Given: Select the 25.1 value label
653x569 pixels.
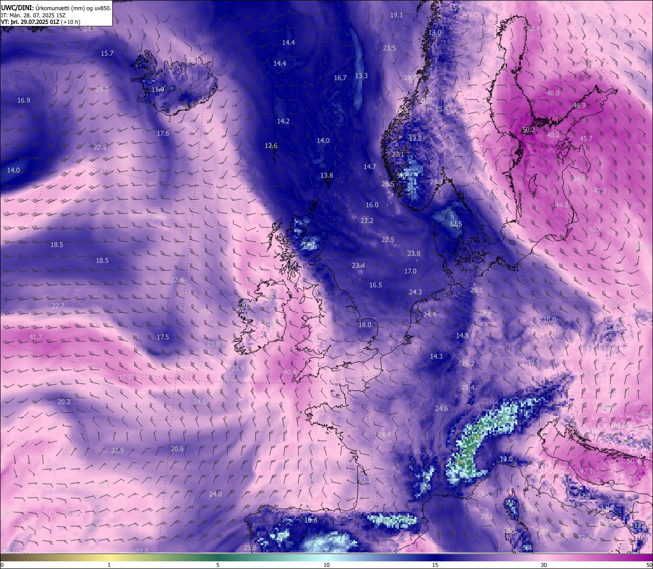Looking at the screenshot, I should (x=476, y=290).
